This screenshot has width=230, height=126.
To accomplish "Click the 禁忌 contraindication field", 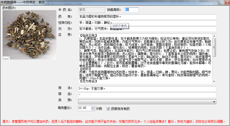I will pos(147,95).
